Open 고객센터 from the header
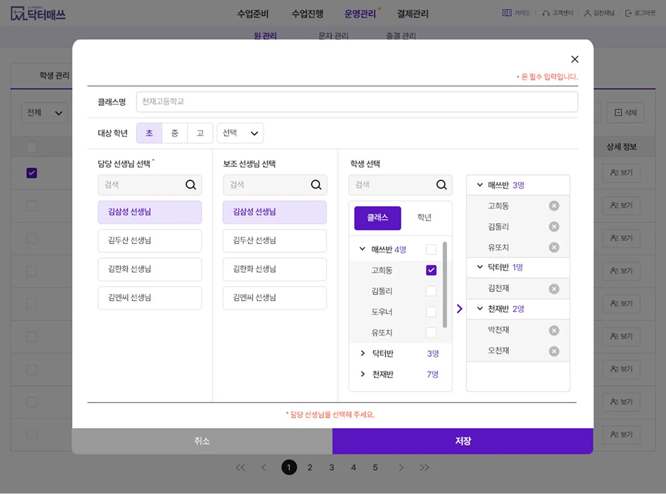666x494 pixels. click(558, 13)
